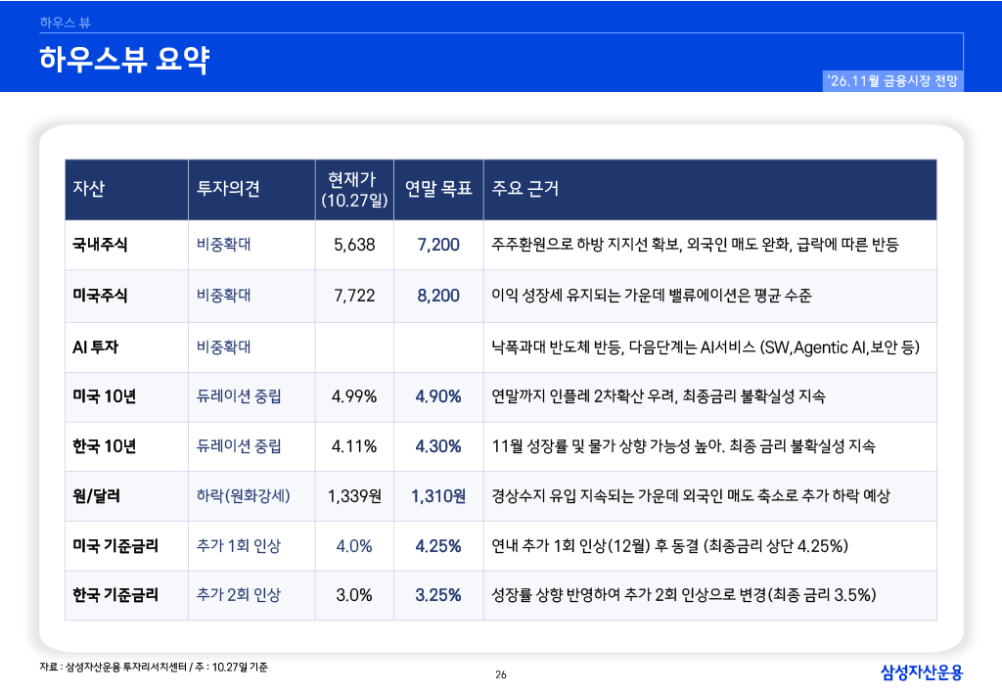Select the current yield "4.11%"
Viewport: 1002px width, 694px height.
tap(354, 446)
